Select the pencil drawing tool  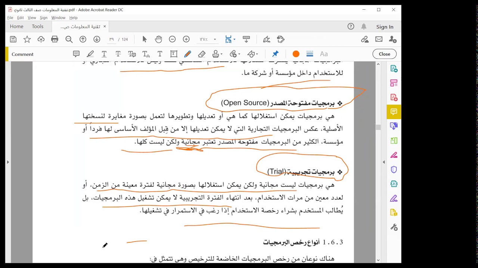click(x=188, y=54)
